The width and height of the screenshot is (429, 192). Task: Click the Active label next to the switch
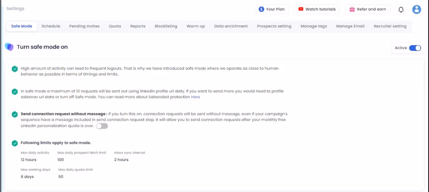tap(400, 48)
